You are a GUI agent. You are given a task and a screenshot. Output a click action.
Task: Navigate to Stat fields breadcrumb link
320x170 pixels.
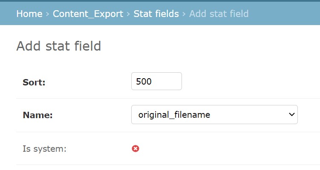click(x=156, y=14)
